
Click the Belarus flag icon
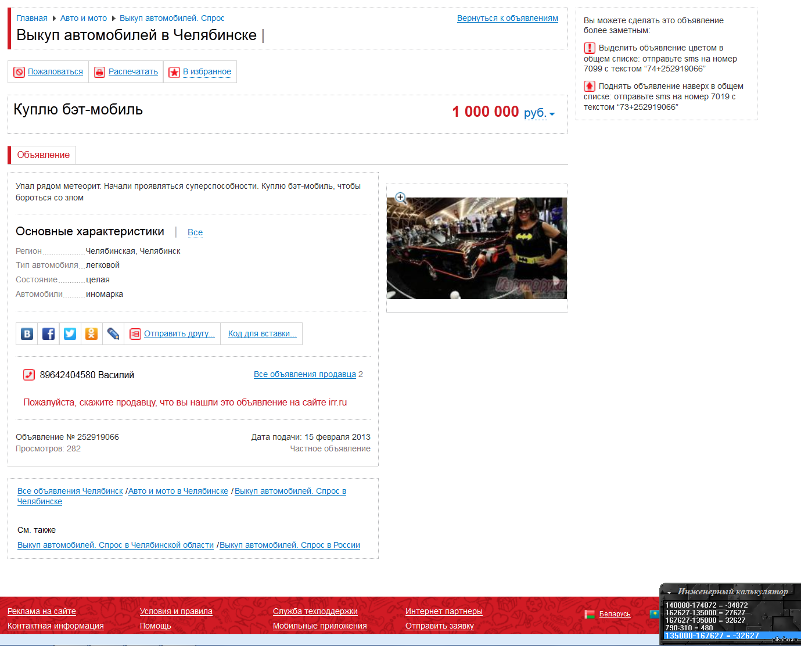click(x=589, y=614)
